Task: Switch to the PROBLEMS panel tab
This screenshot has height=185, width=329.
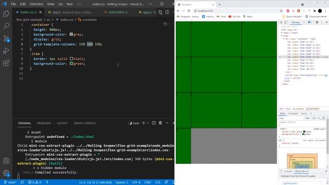Action: [44, 123]
